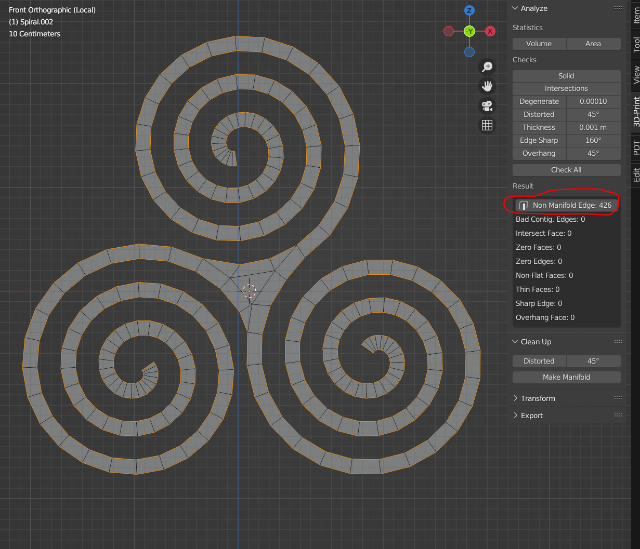Click the Analyze panel options dots icon
Viewport: 640px width, 549px height.
[x=618, y=8]
